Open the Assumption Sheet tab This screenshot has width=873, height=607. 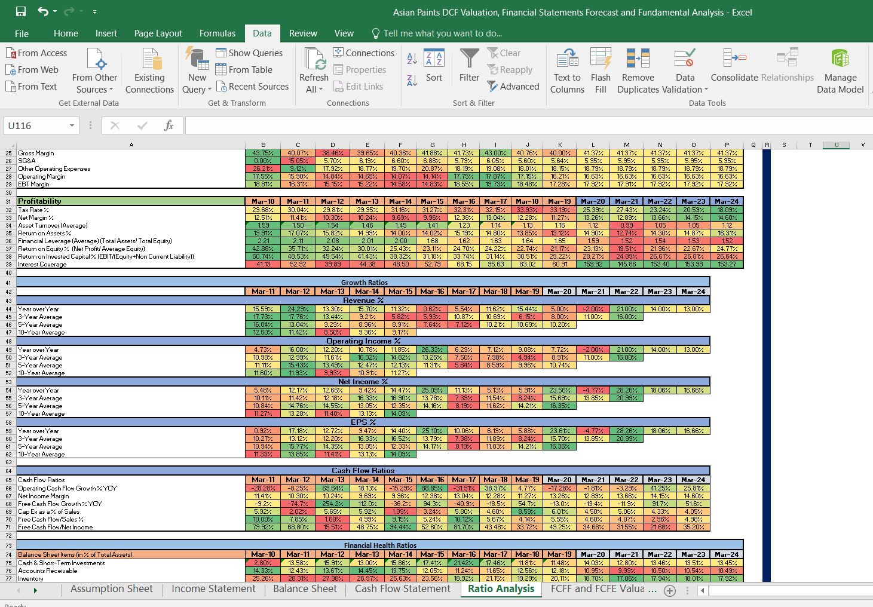coord(112,589)
